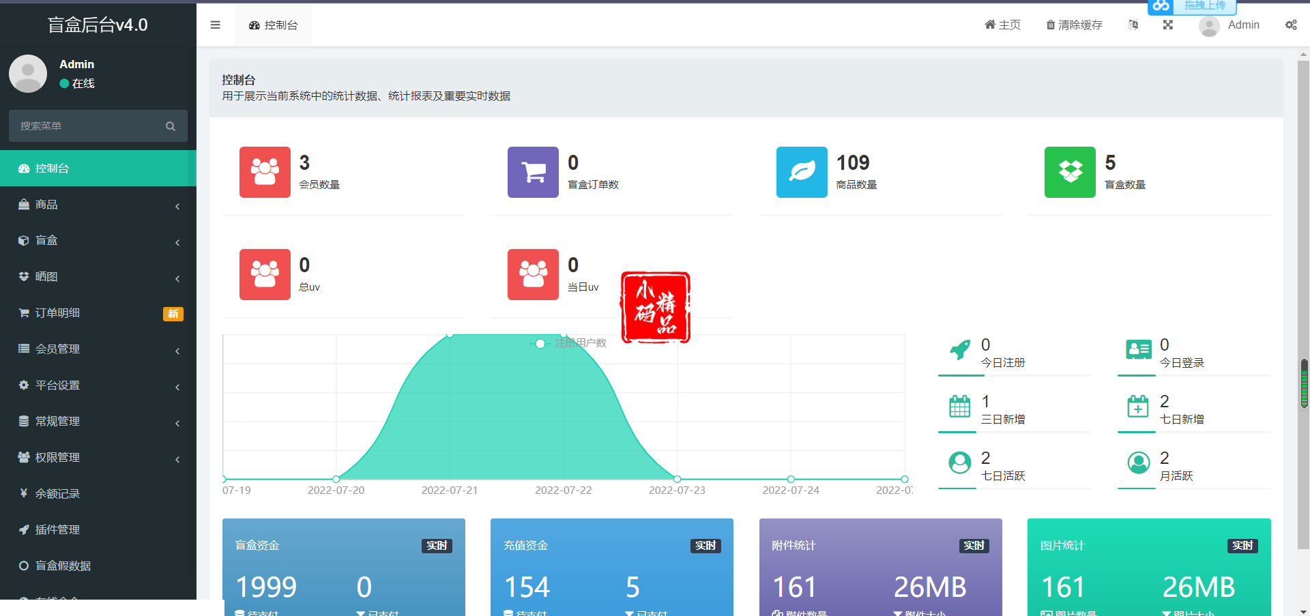The image size is (1310, 616).
Task: Click 清除缓存 in the top bar
Action: 1074,25
